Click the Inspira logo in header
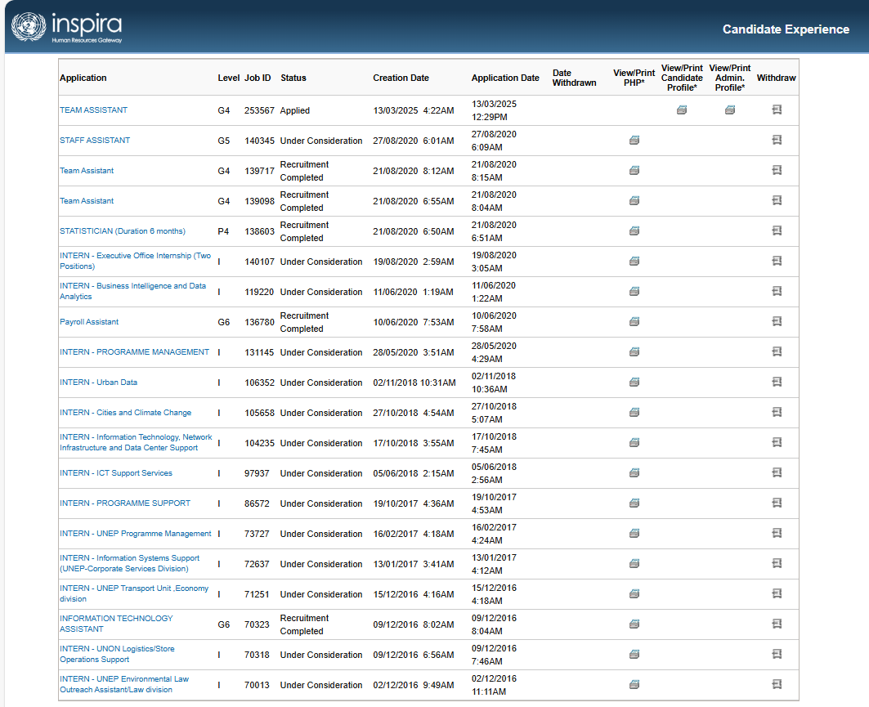869x707 pixels. (67, 27)
